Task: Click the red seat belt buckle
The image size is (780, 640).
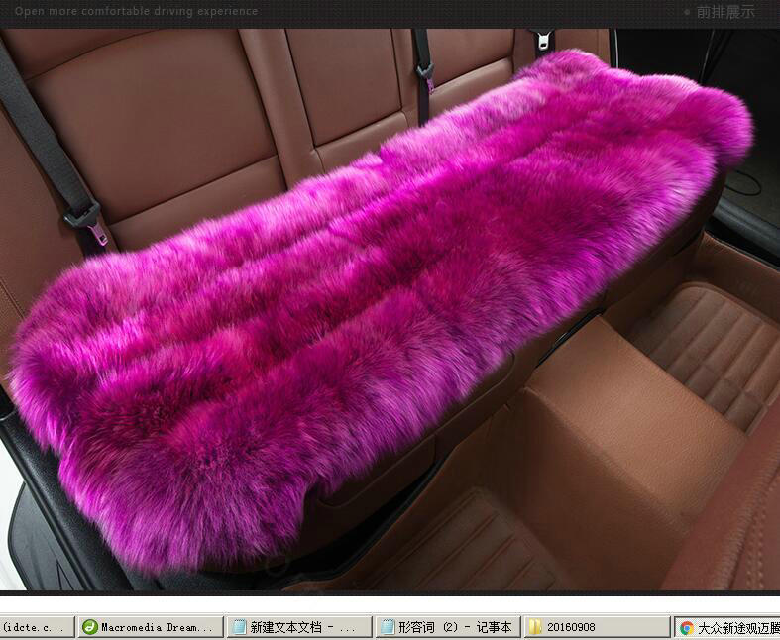Action: pyautogui.click(x=99, y=234)
